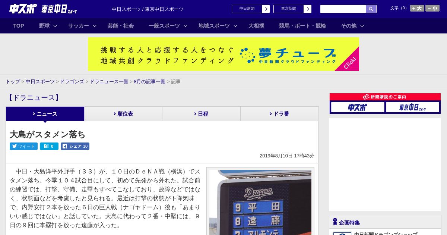Click the scoreboard article photo
The height and width of the screenshot is (235, 447).
260,203
